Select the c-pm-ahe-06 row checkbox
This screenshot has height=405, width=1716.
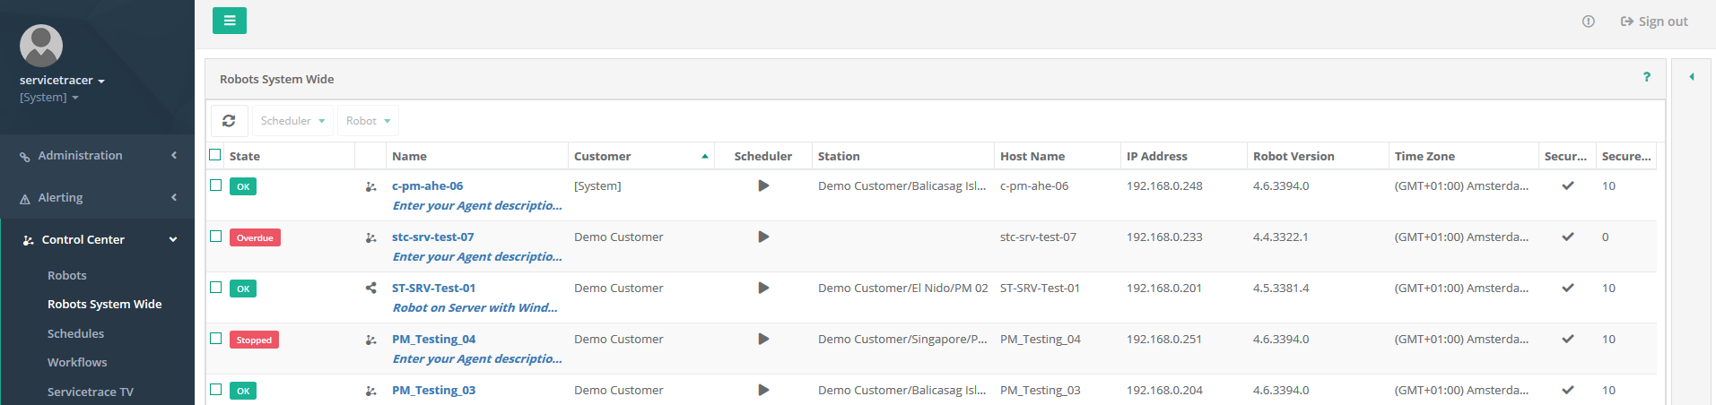pyautogui.click(x=215, y=185)
